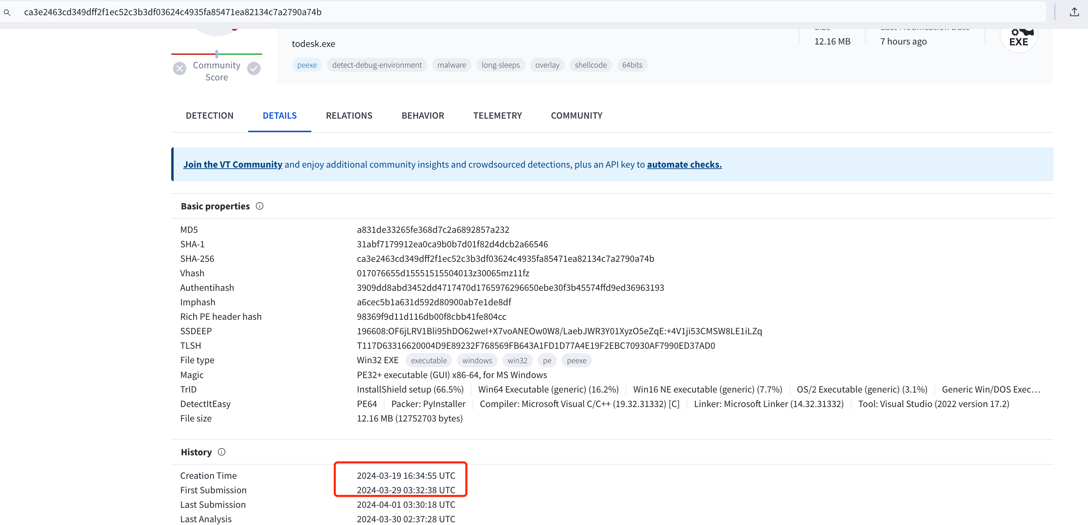Click the Tool: Visual Studio (2022 version 17.2) entry

pyautogui.click(x=933, y=404)
